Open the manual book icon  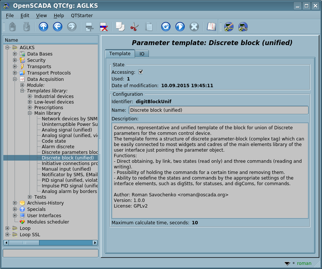(x=212, y=27)
